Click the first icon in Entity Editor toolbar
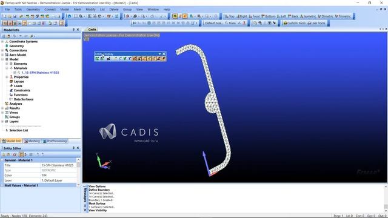Screen dimensions: 388x218 4,154
